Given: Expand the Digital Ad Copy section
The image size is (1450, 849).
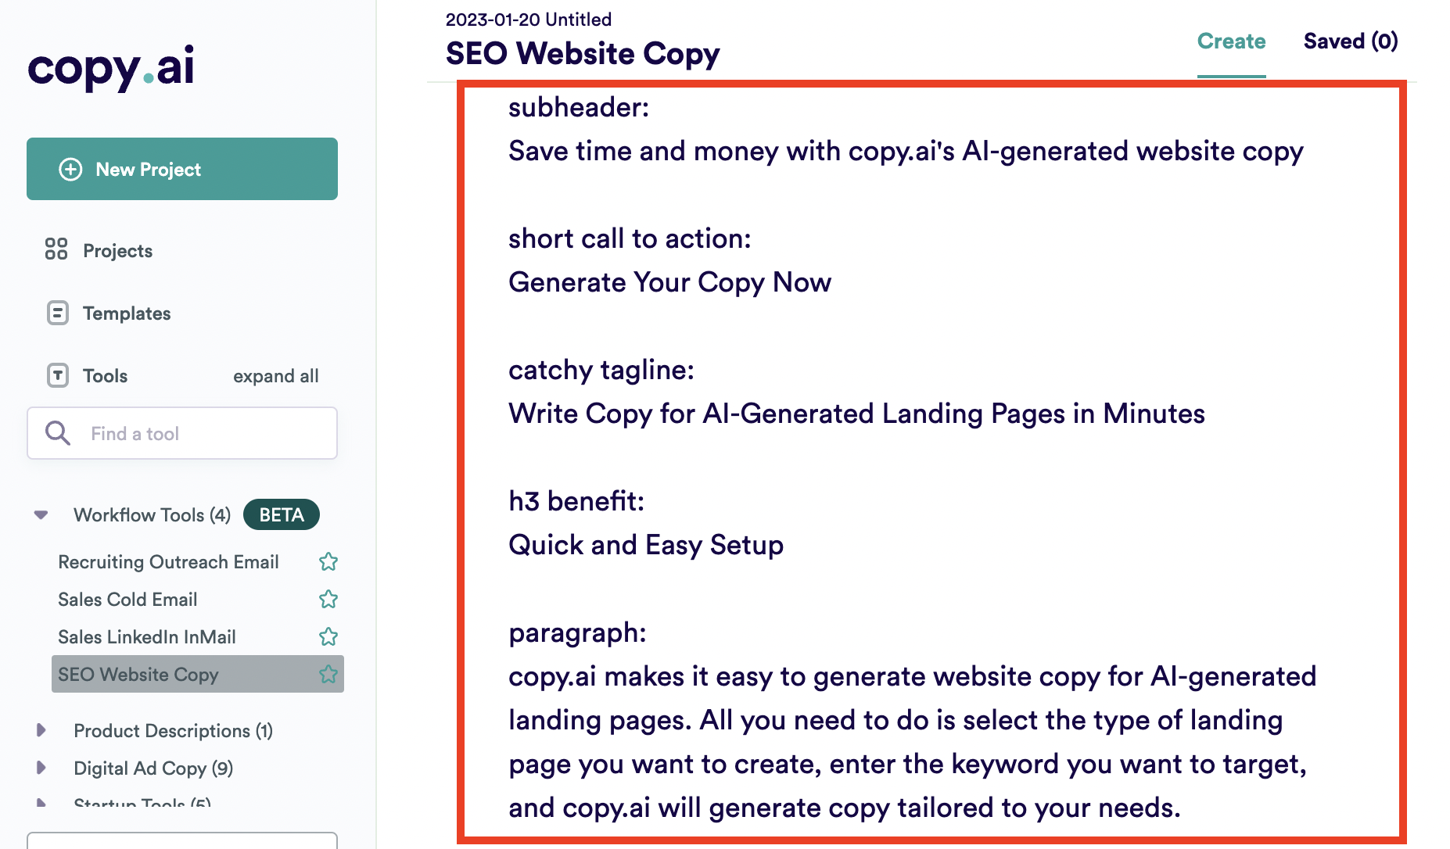Looking at the screenshot, I should pos(41,768).
